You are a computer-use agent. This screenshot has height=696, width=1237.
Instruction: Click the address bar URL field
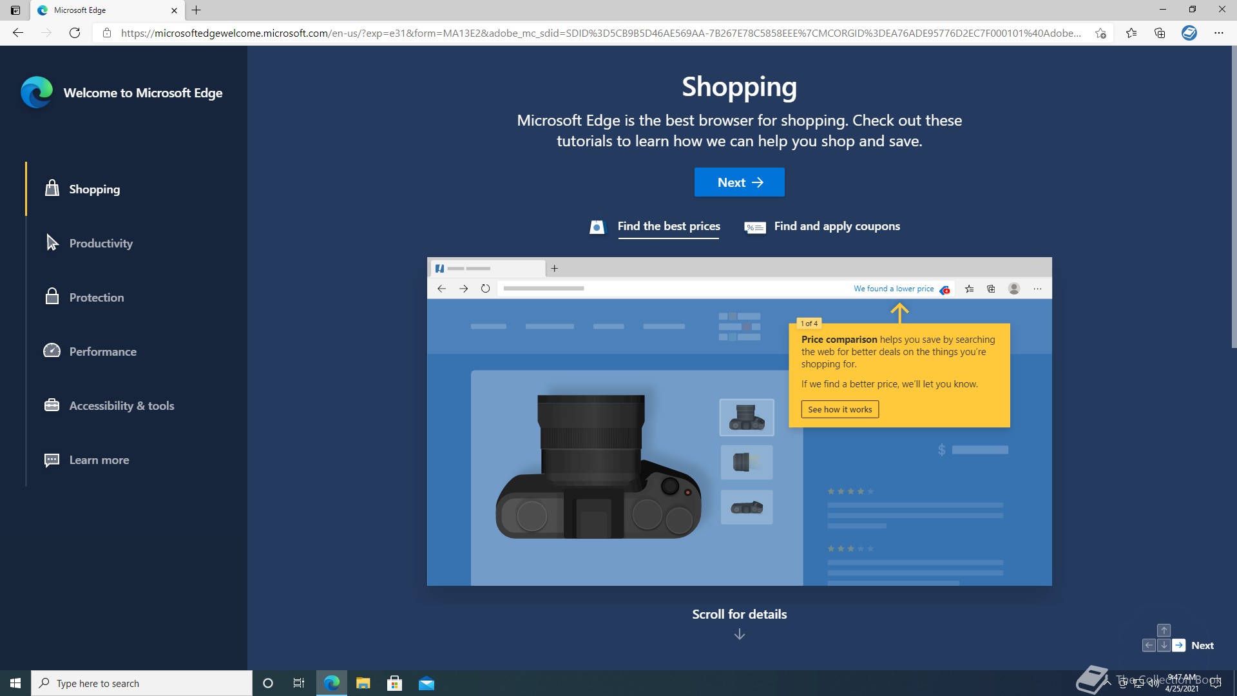click(x=600, y=33)
